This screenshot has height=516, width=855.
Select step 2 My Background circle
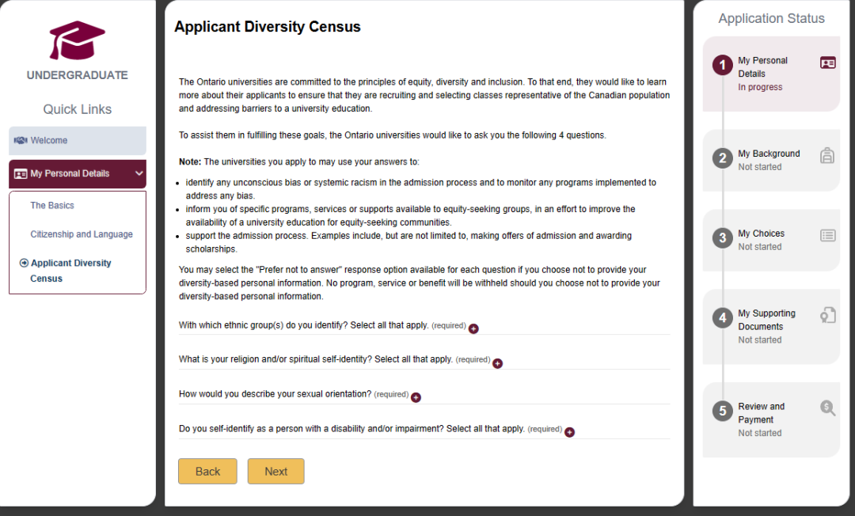pyautogui.click(x=723, y=158)
